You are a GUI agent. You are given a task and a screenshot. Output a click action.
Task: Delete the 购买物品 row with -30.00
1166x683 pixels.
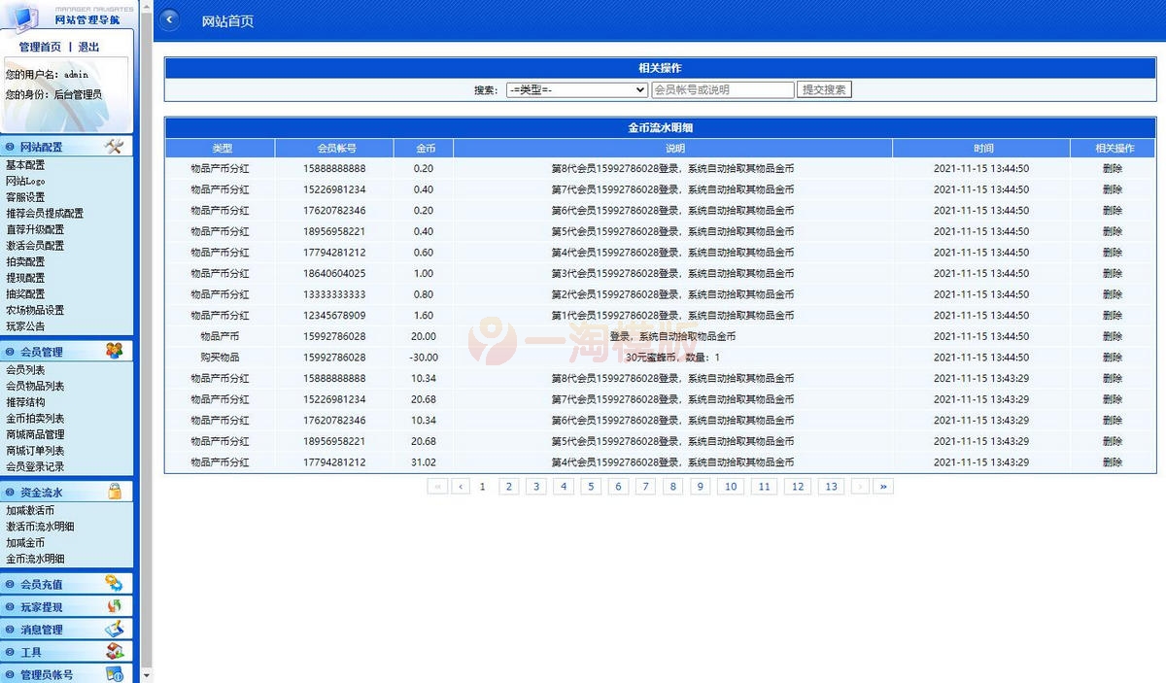tap(1113, 358)
